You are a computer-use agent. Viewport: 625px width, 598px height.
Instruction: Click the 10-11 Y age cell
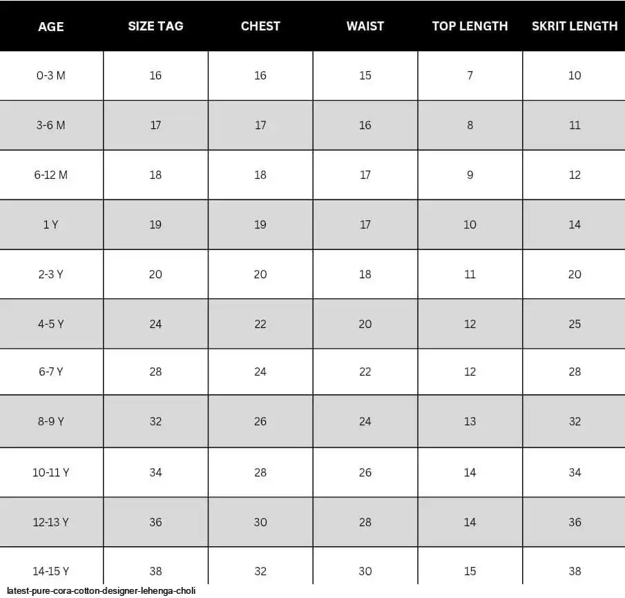point(51,472)
